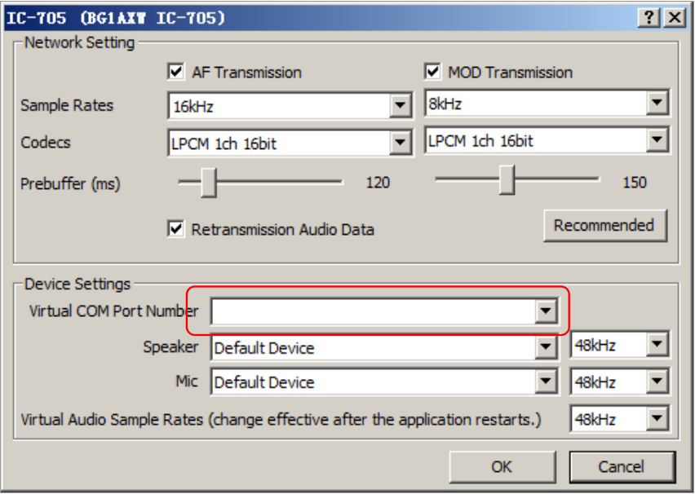Close the IC-705 settings dialog
Image resolution: width=695 pixels, height=494 pixels.
pyautogui.click(x=675, y=18)
